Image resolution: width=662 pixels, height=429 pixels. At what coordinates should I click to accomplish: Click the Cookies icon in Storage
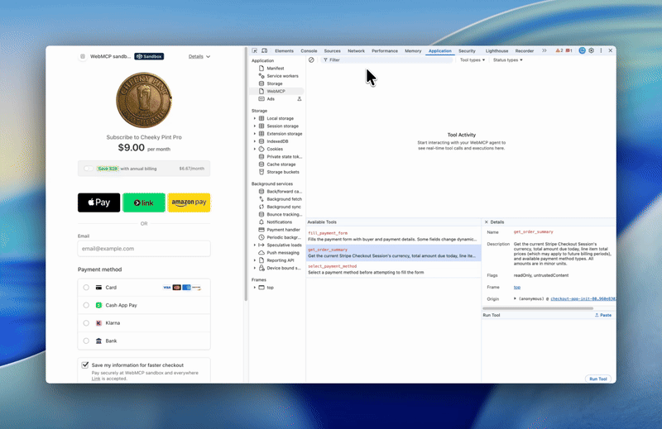261,149
